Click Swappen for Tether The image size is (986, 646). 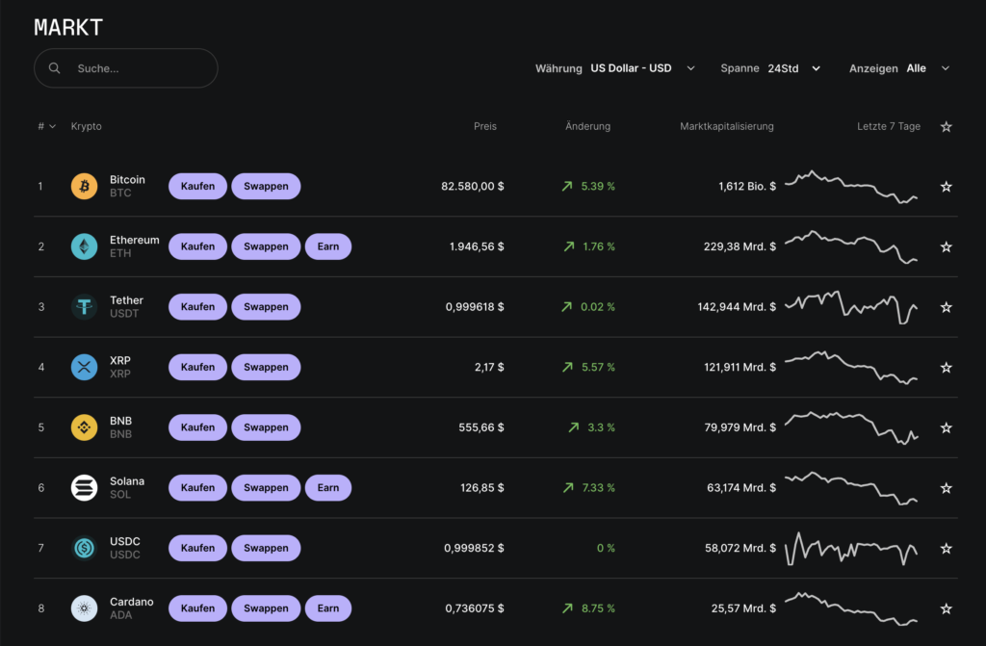point(266,307)
